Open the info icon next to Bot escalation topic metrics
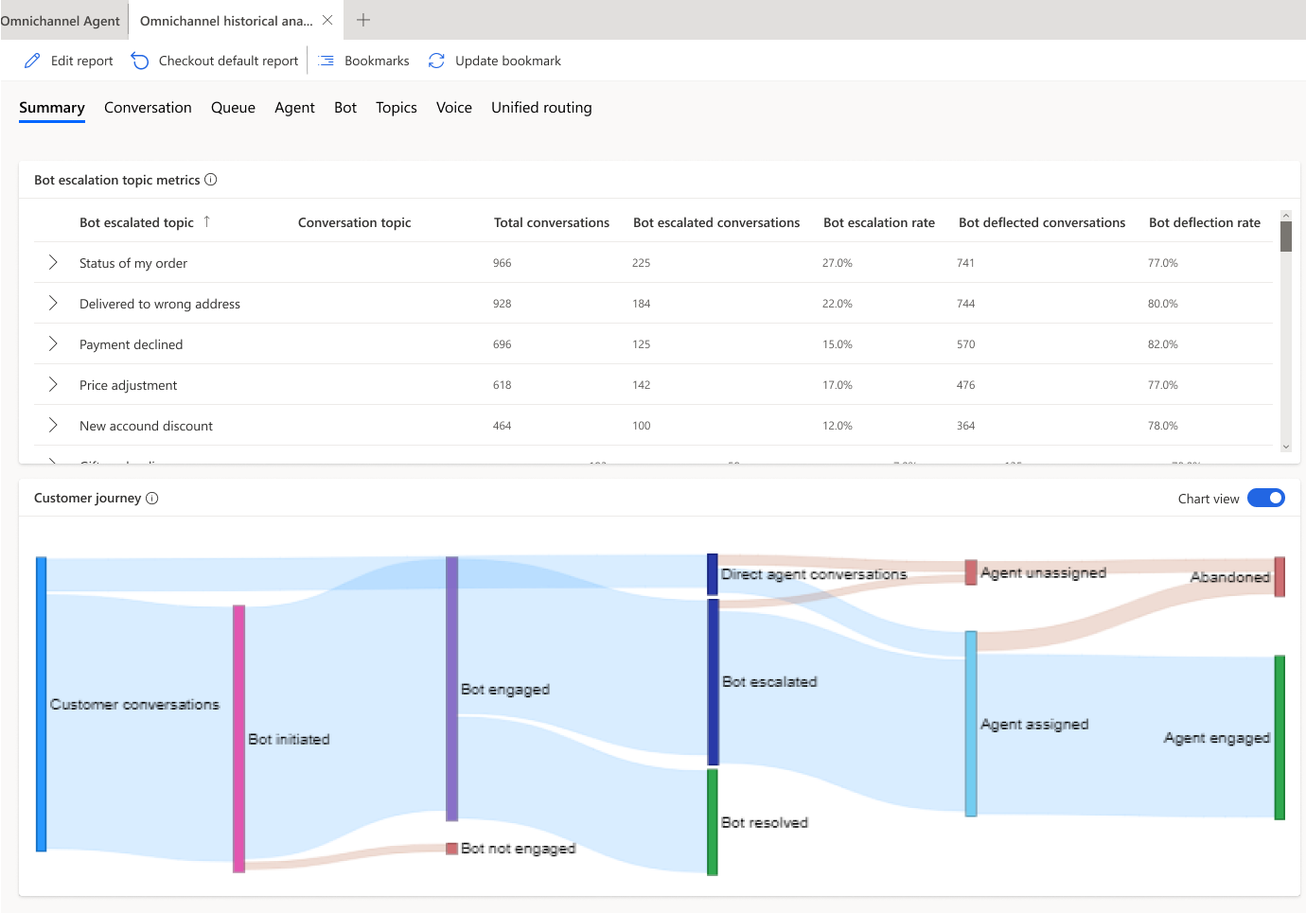1306x913 pixels. click(x=211, y=180)
